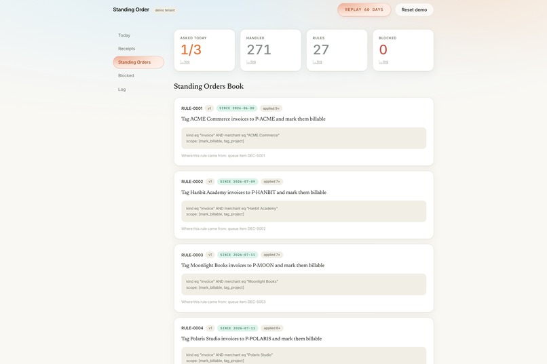Click the Polaris Studio rule condition box

303,356
